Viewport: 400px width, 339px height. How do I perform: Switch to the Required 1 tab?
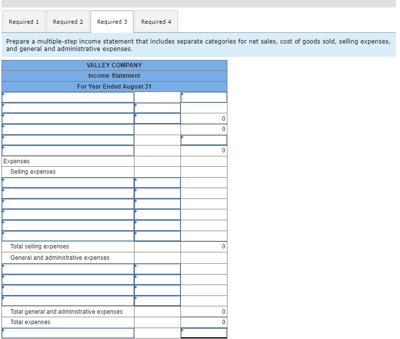click(24, 21)
